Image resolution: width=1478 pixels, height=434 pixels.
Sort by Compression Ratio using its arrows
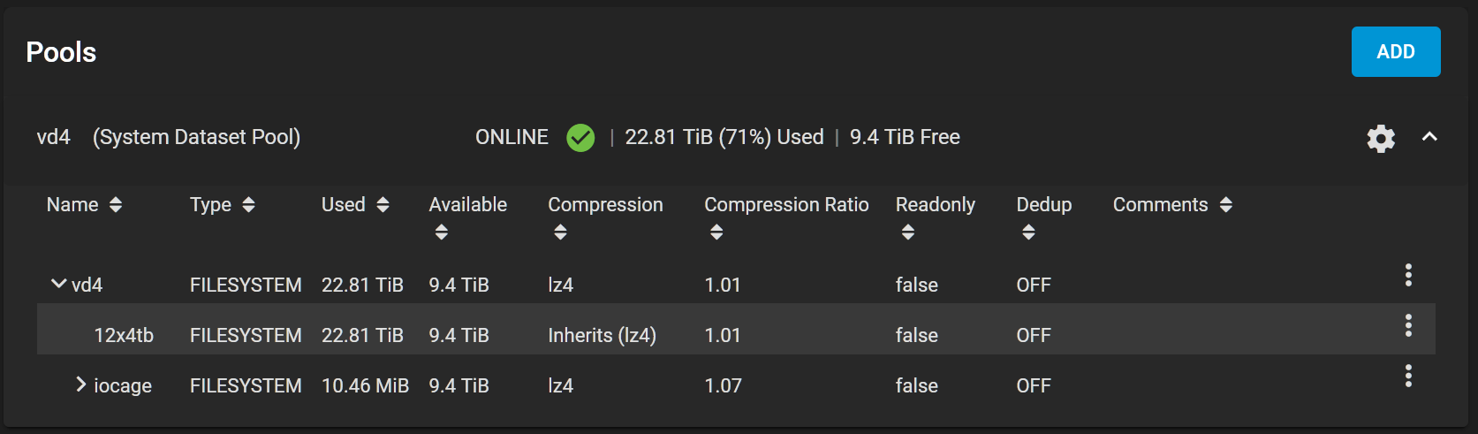coord(716,232)
